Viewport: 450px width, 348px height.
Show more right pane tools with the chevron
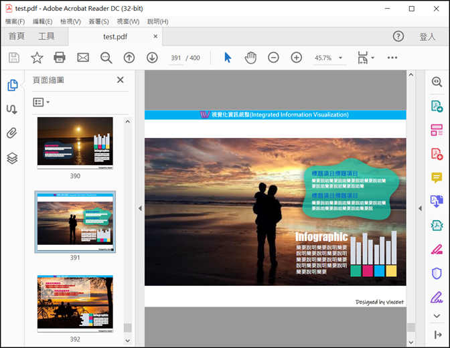pyautogui.click(x=437, y=316)
